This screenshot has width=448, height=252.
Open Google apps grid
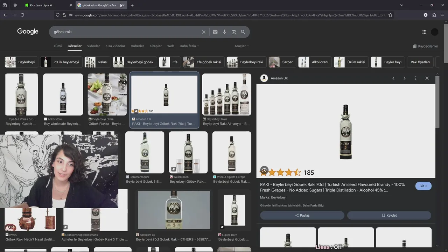coord(424,32)
